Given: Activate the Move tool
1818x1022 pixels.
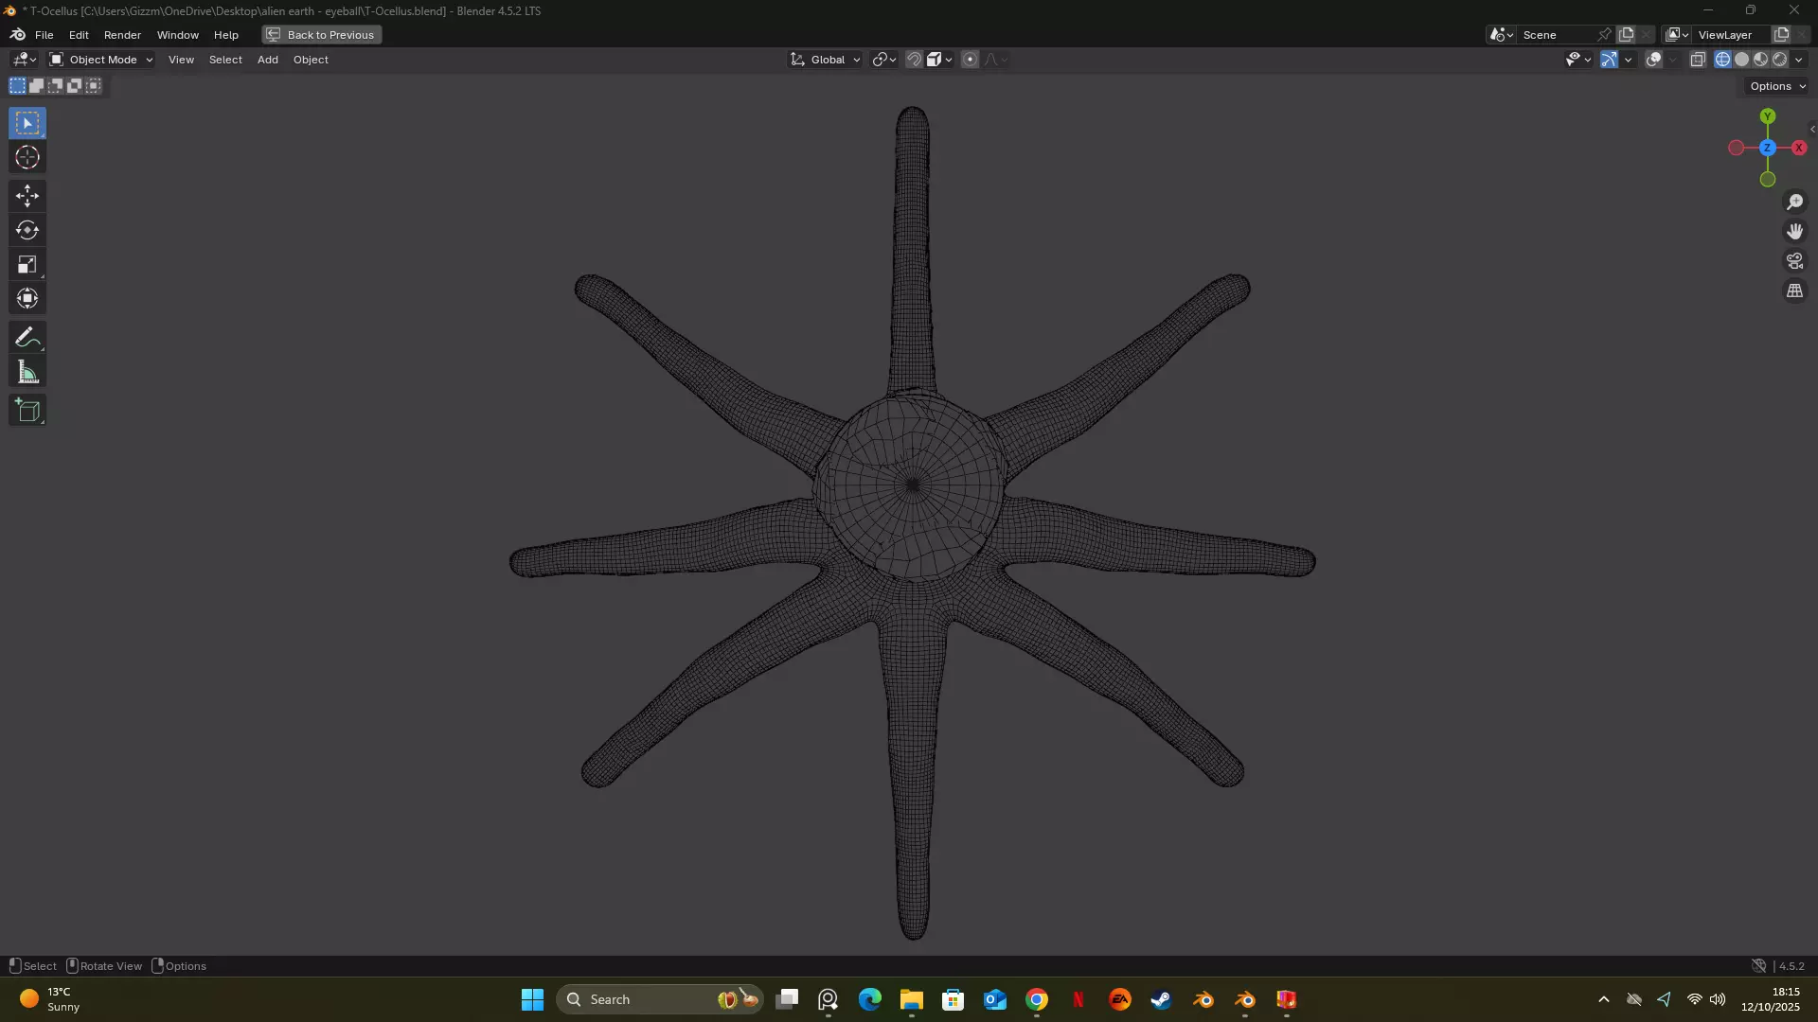Looking at the screenshot, I should tap(27, 196).
